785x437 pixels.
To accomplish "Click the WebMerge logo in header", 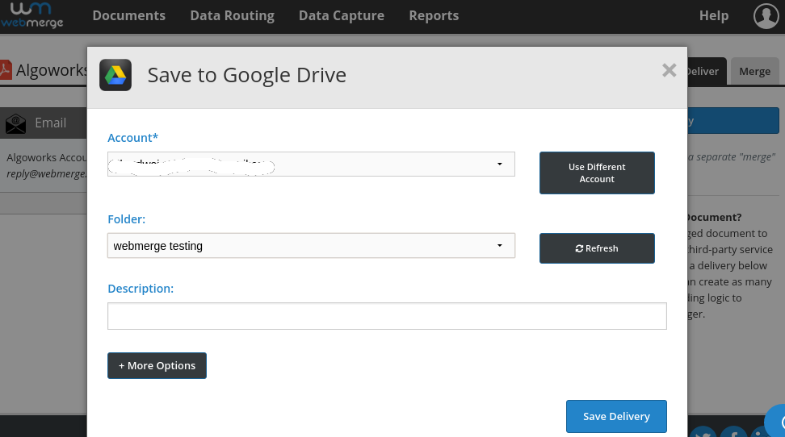I will coord(31,15).
